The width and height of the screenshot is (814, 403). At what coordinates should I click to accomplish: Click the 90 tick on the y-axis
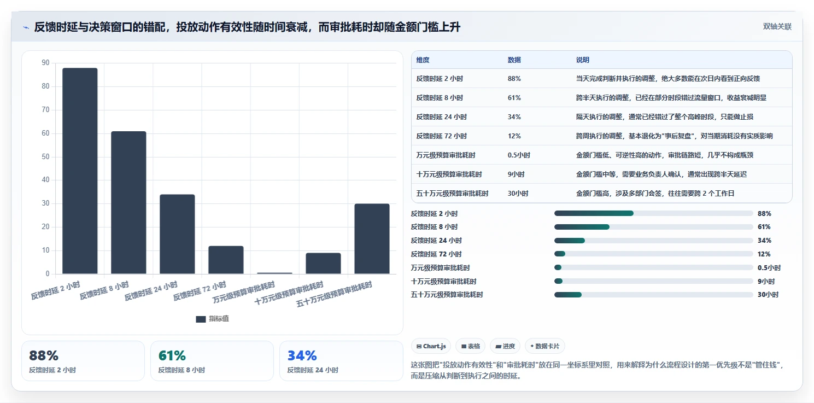[45, 63]
